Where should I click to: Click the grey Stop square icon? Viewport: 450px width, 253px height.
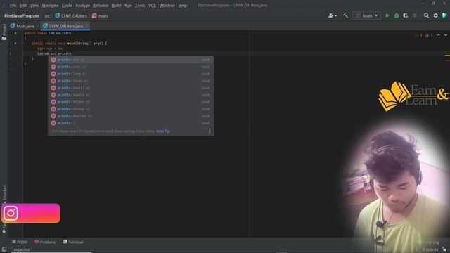[415, 15]
